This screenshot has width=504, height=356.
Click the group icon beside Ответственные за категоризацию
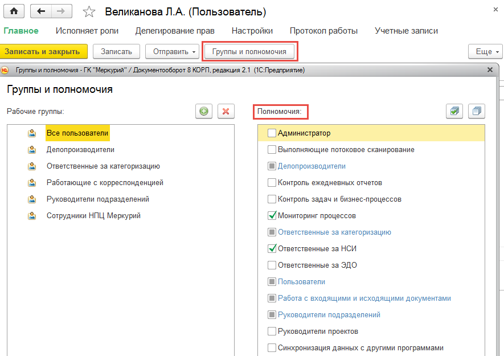[x=32, y=166]
